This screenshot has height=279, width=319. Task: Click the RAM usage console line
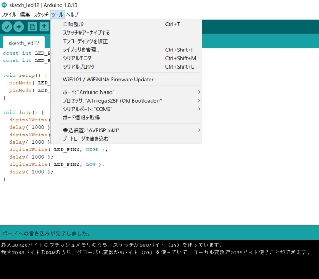(x=156, y=253)
